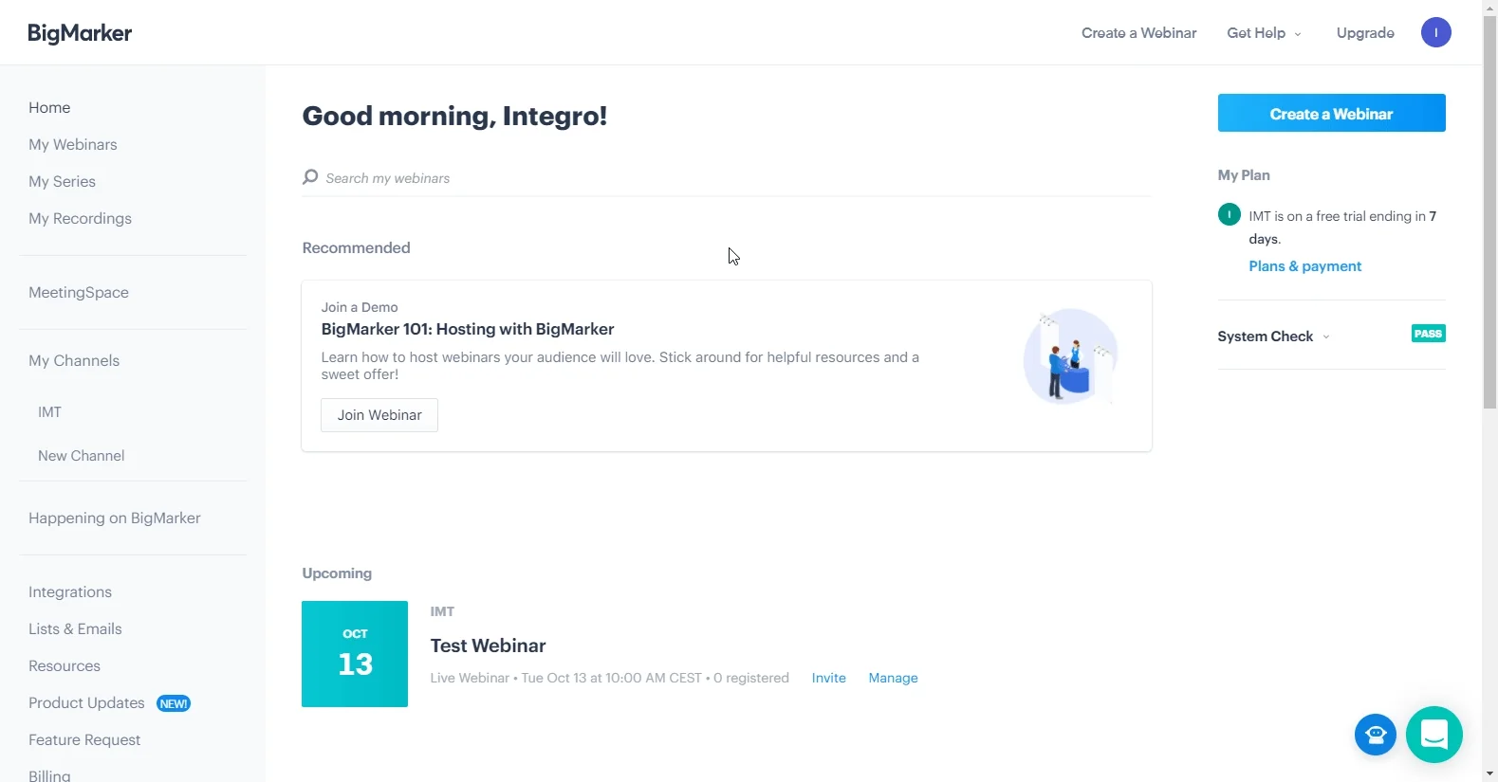
Task: Open MeetingSpace
Action: point(79,293)
